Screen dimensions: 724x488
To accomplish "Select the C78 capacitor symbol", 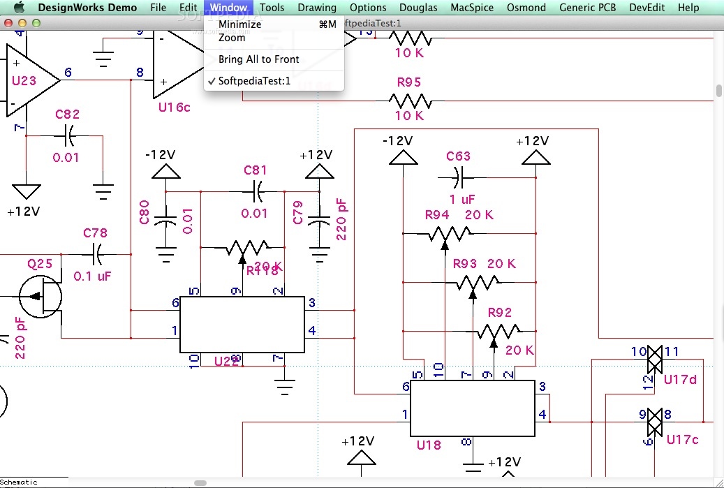I will click(x=97, y=254).
